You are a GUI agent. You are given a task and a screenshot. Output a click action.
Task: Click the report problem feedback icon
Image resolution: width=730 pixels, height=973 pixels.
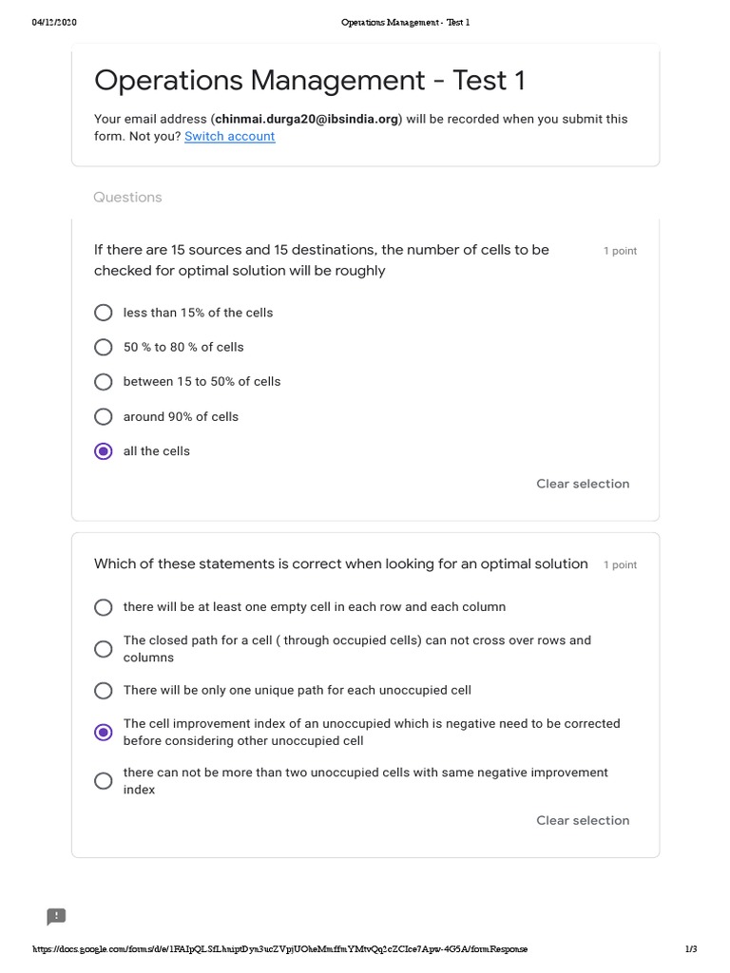coord(56,916)
